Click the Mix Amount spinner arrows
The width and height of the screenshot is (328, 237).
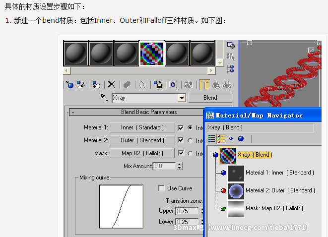[x=180, y=166]
